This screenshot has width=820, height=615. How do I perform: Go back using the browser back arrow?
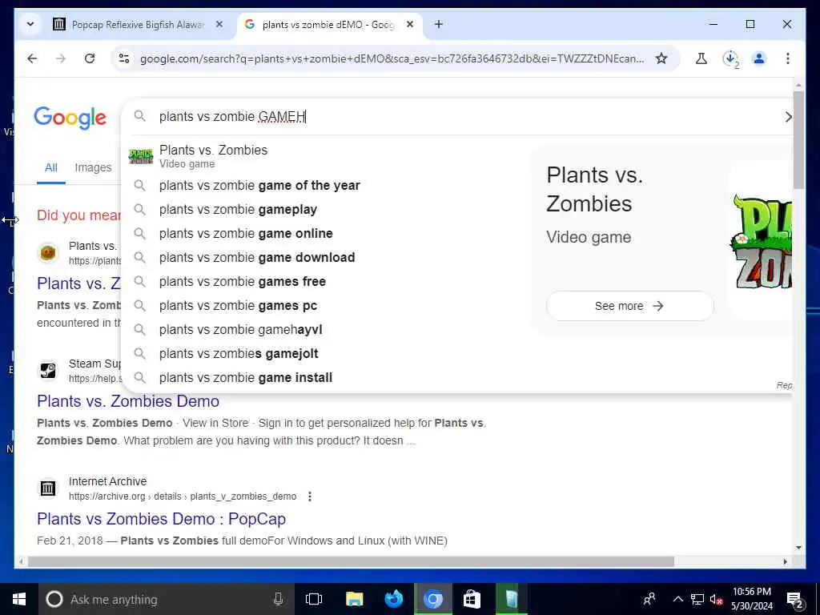click(32, 58)
